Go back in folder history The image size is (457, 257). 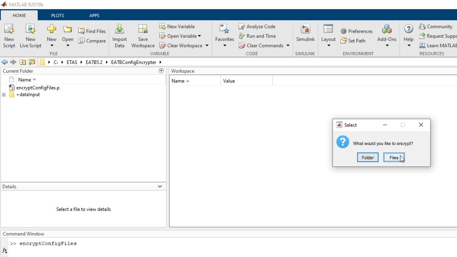(x=4, y=62)
